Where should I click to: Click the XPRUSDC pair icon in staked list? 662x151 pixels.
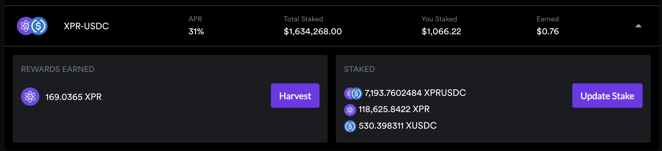tap(353, 93)
